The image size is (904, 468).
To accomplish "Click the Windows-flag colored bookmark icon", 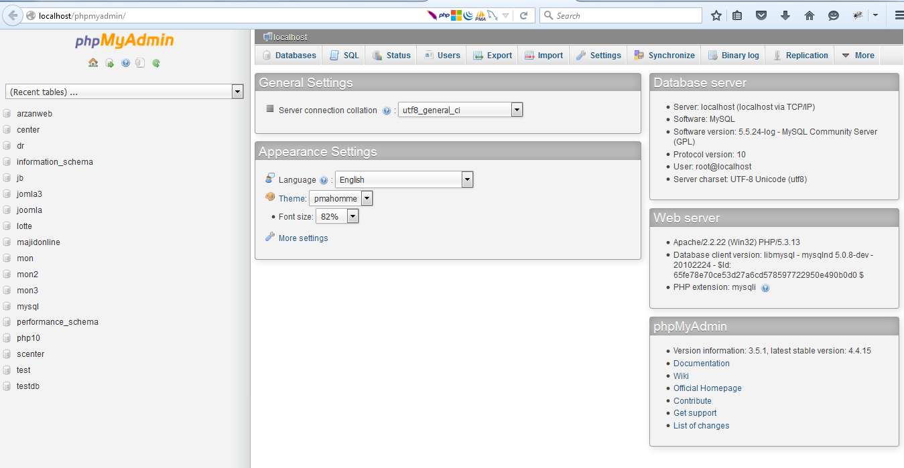I will (x=456, y=15).
